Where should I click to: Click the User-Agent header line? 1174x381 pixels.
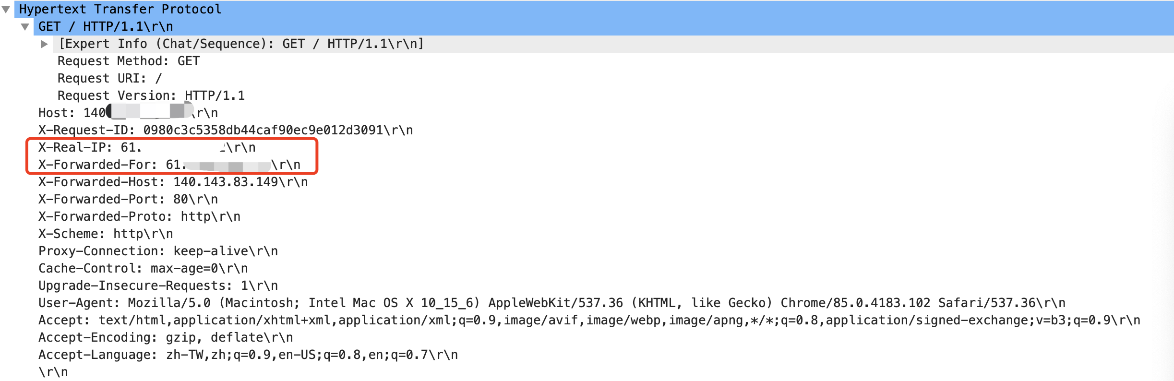coord(551,303)
